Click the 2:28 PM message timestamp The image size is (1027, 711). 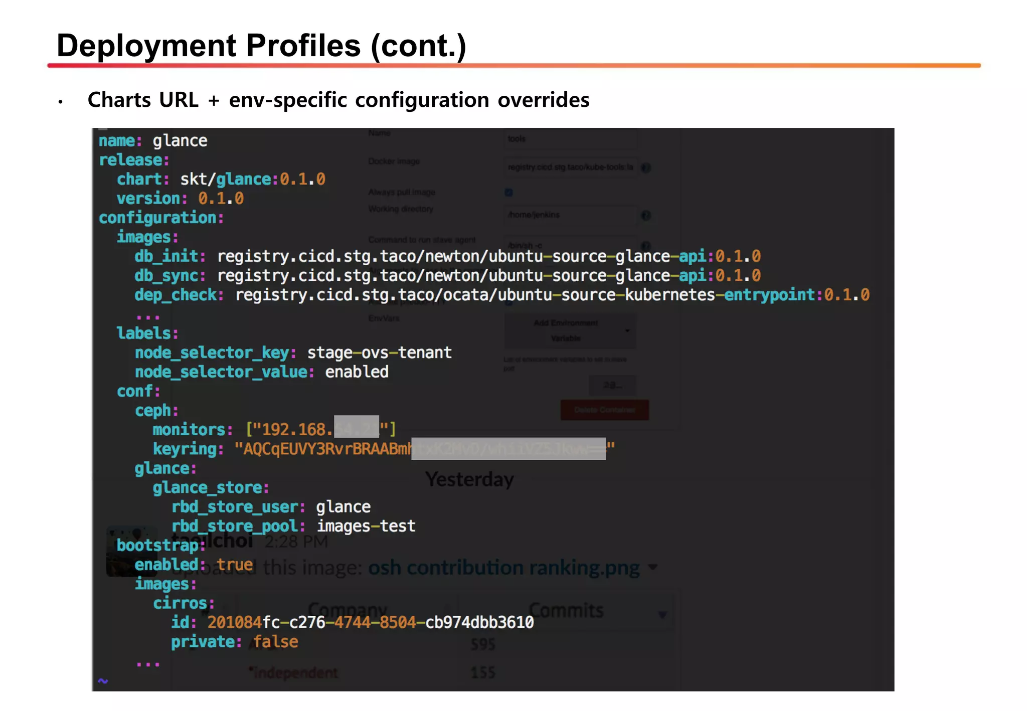(x=296, y=542)
